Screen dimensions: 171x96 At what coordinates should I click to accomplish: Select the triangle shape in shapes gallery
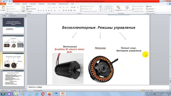click(x=100, y=9)
